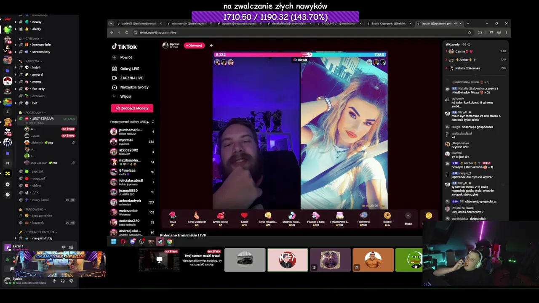Send the Złote rękawice gift
The height and width of the screenshot is (303, 539).
pyautogui.click(x=268, y=218)
